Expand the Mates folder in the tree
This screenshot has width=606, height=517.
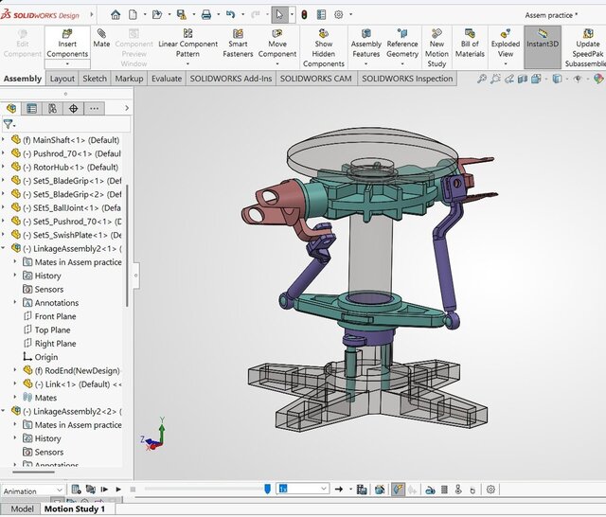click(x=15, y=397)
